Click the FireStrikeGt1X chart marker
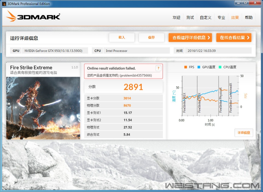The height and width of the screenshot is (192, 263). 184,103
